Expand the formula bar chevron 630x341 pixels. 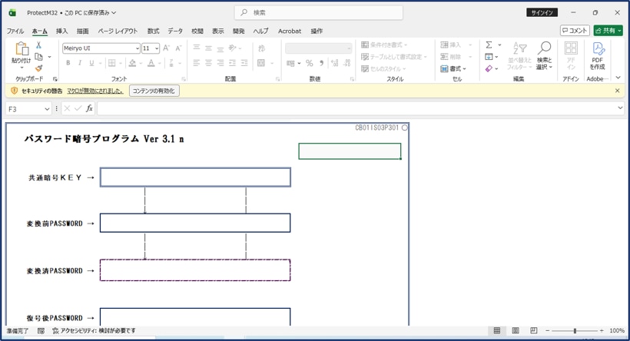(620, 108)
